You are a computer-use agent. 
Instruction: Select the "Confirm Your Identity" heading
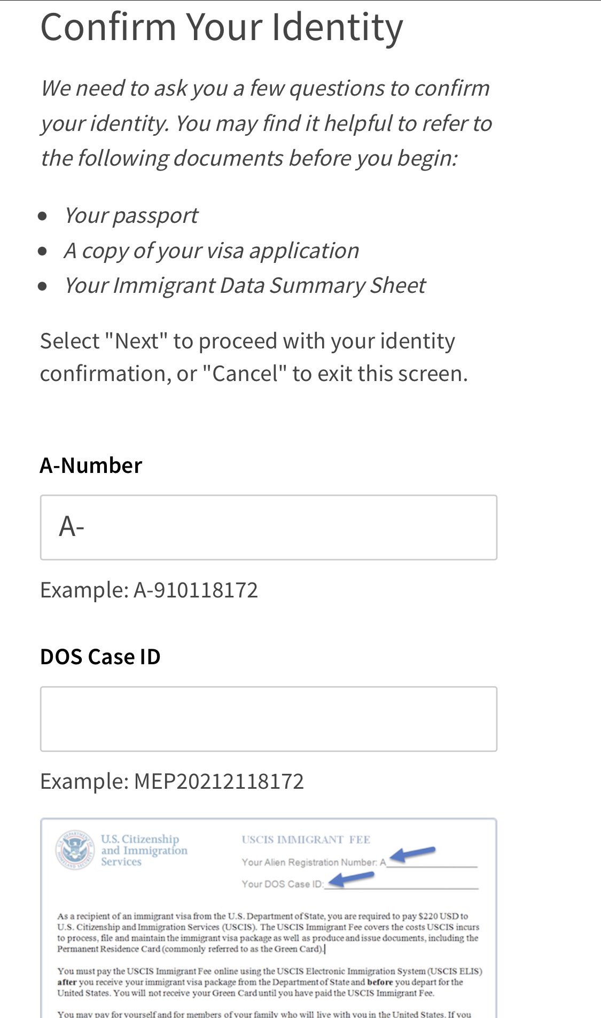pos(222,27)
